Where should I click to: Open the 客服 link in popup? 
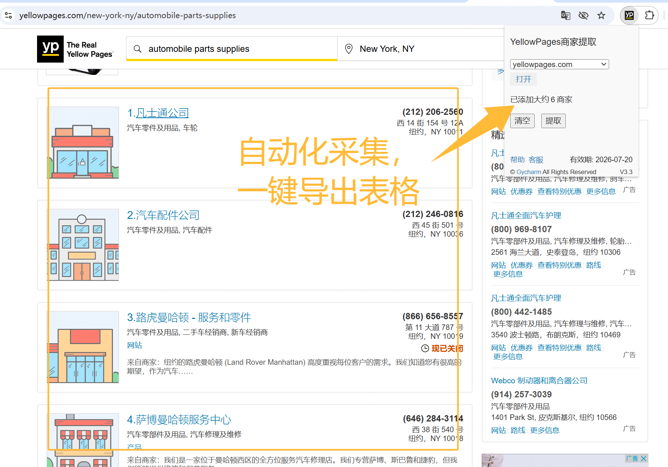(536, 160)
